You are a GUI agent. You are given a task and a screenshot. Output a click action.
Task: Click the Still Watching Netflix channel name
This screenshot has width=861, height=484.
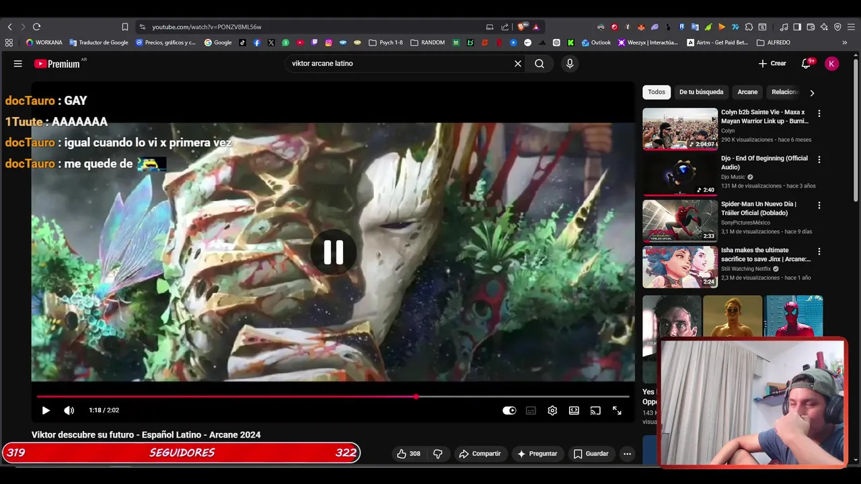tap(746, 269)
